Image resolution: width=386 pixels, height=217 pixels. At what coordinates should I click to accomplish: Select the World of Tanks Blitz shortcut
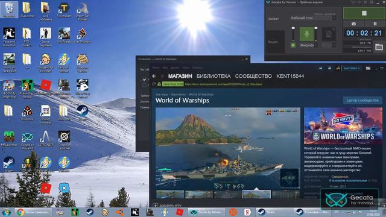point(9,63)
